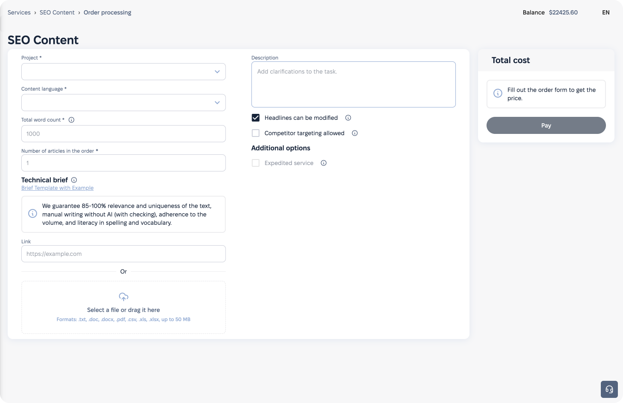Screen dimensions: 623x403
Task: Enable Competitor targeting allowed checkbox
Action: tap(256, 133)
